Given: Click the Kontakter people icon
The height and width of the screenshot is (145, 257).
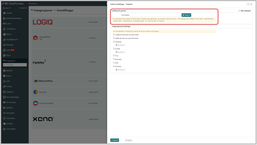Looking at the screenshot, I should pos(4,123).
